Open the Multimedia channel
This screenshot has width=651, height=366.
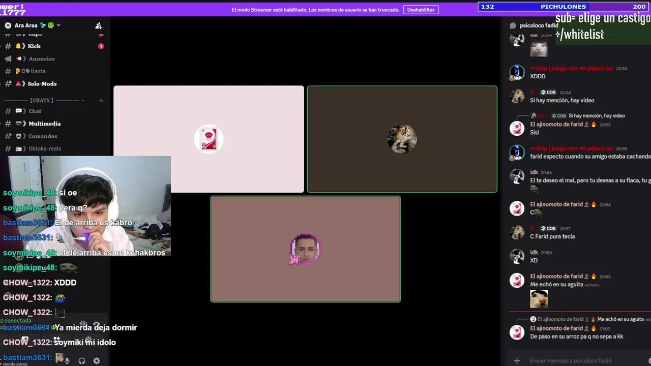(x=44, y=124)
